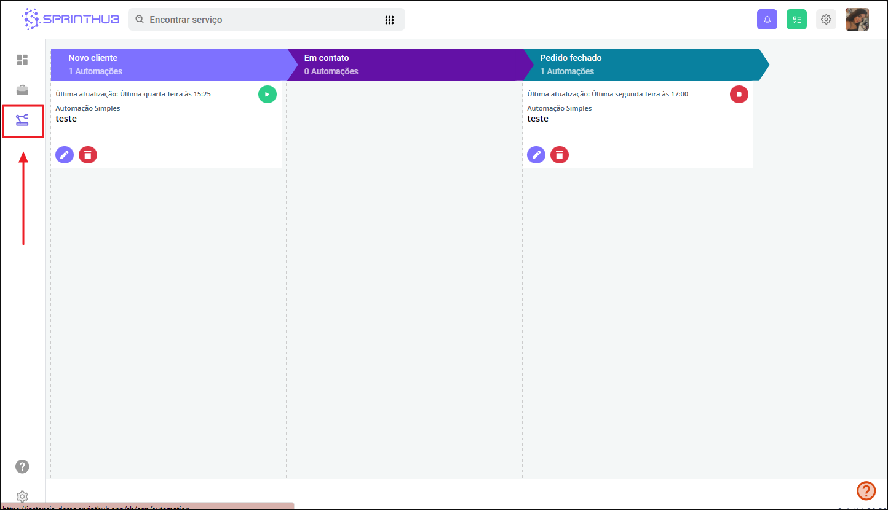Open the apps grid in search bar
The height and width of the screenshot is (510, 888).
click(x=389, y=20)
